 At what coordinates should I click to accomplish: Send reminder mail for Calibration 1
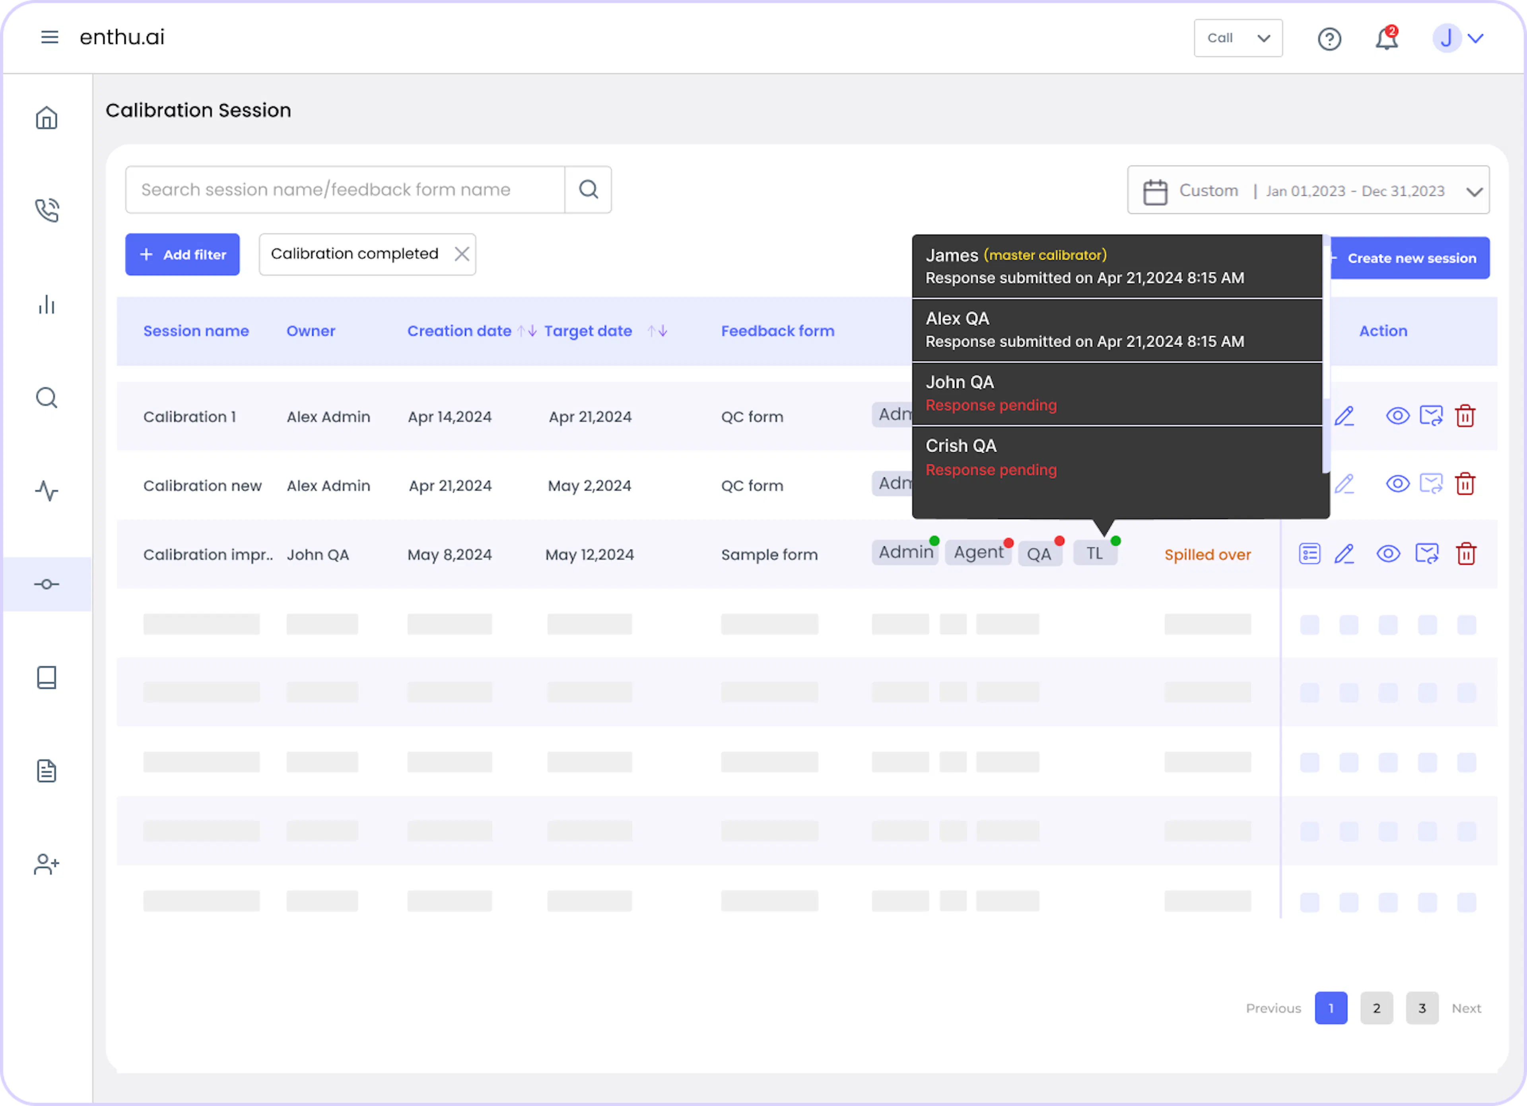coord(1431,416)
